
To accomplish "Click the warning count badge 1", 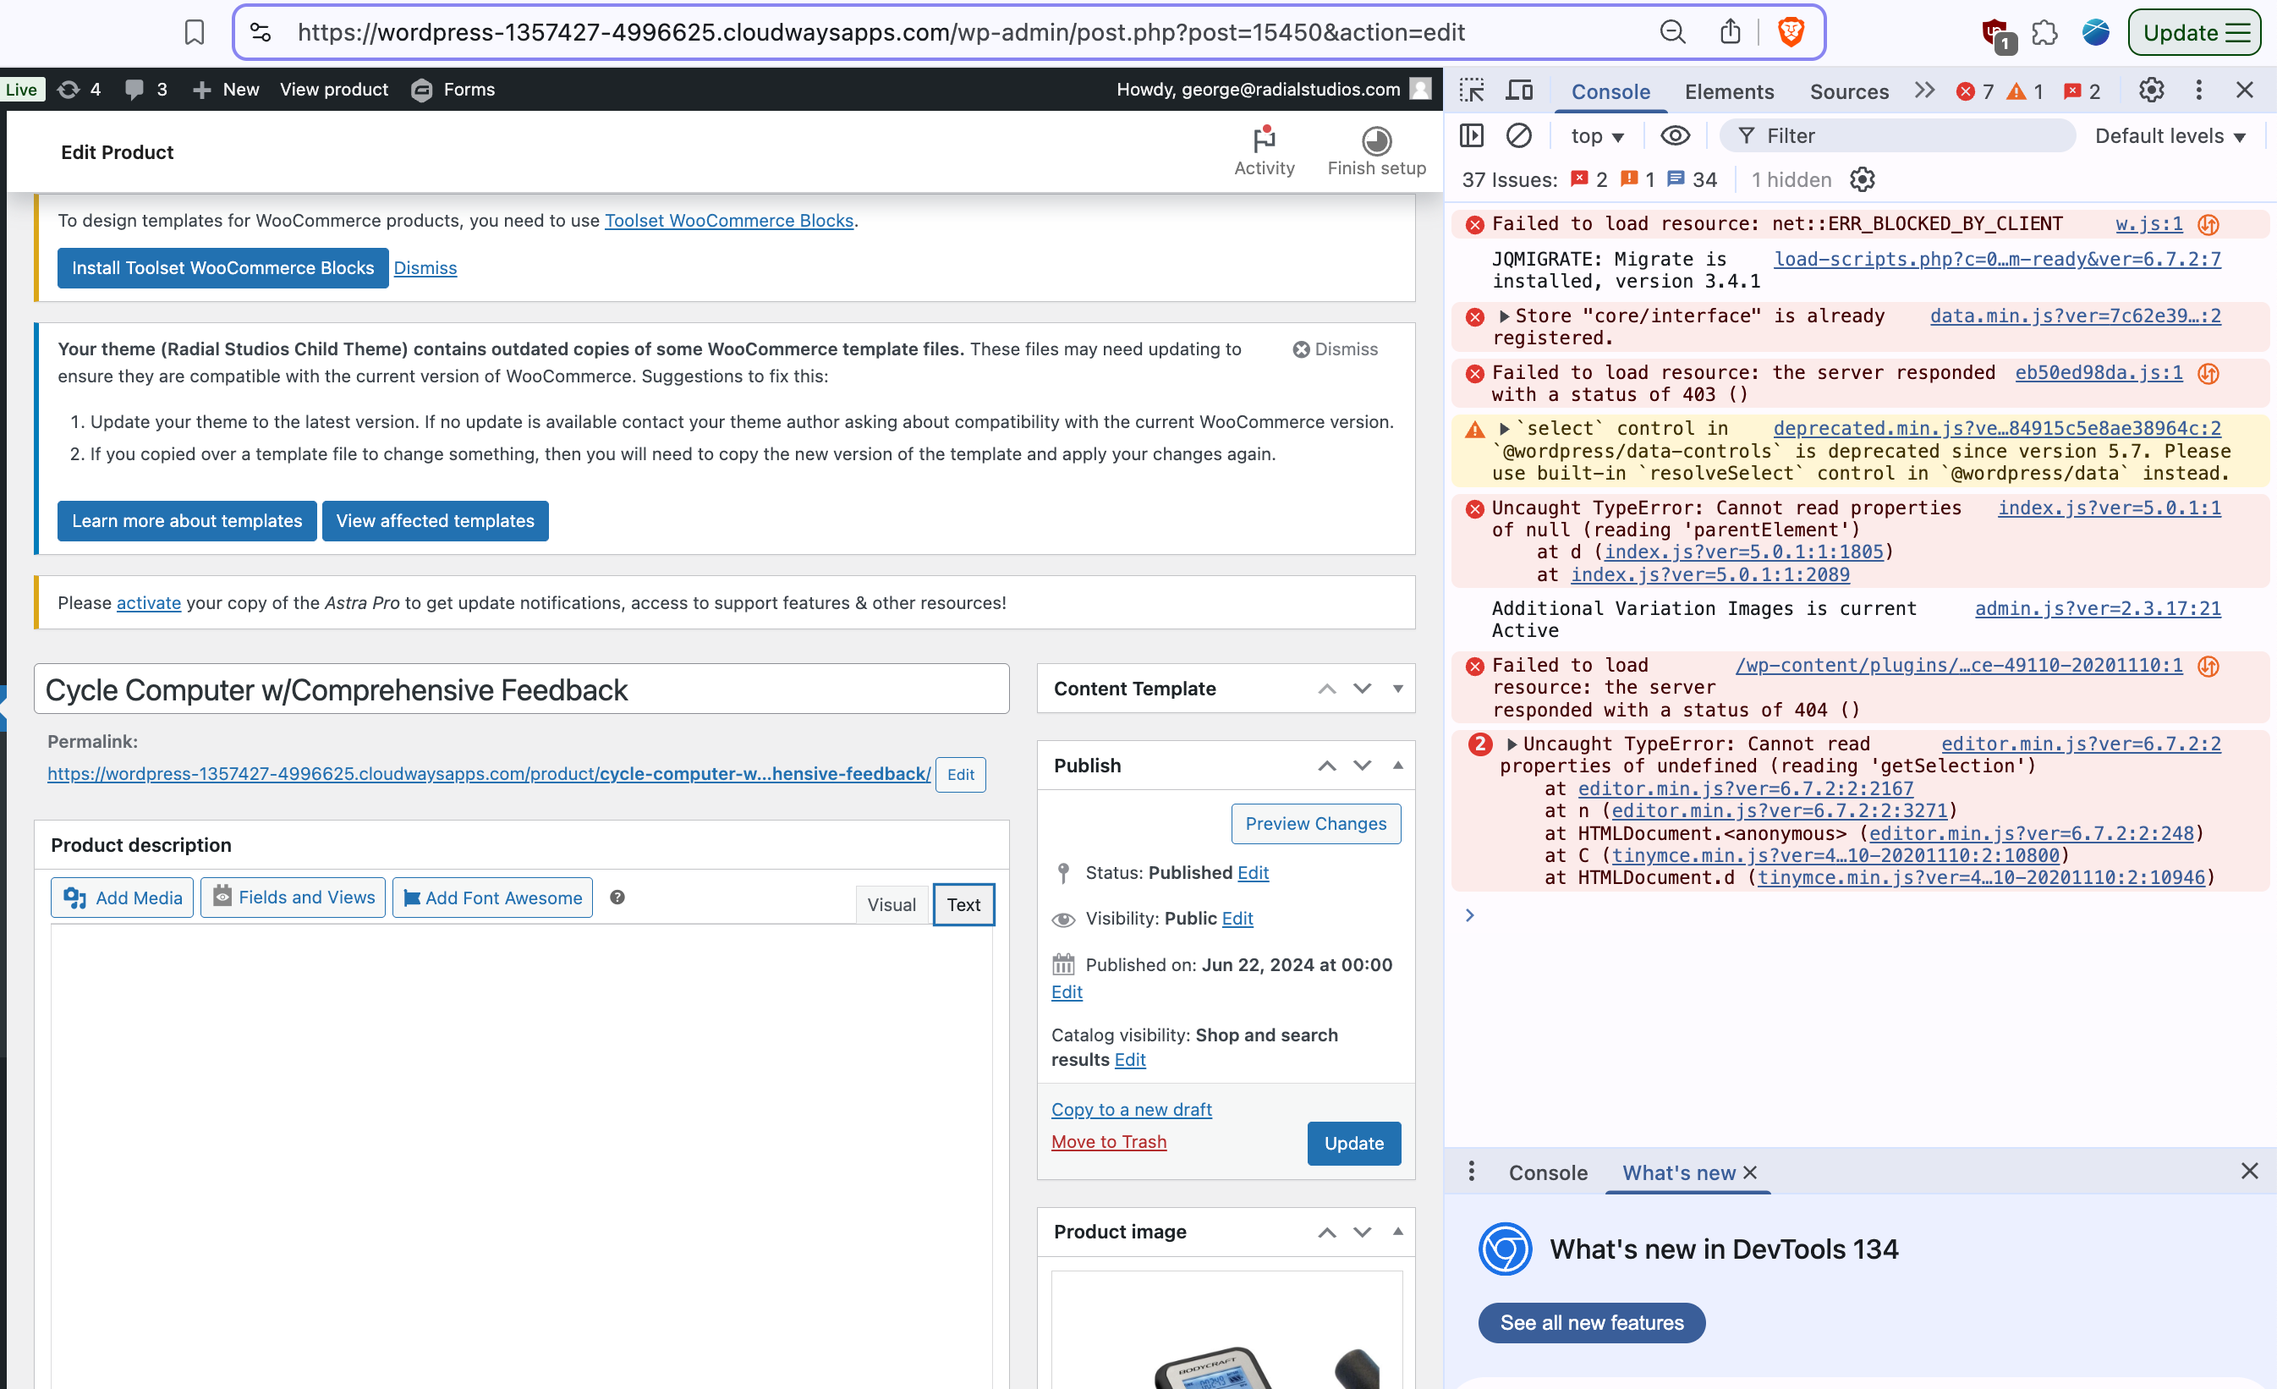I will pyautogui.click(x=2025, y=91).
